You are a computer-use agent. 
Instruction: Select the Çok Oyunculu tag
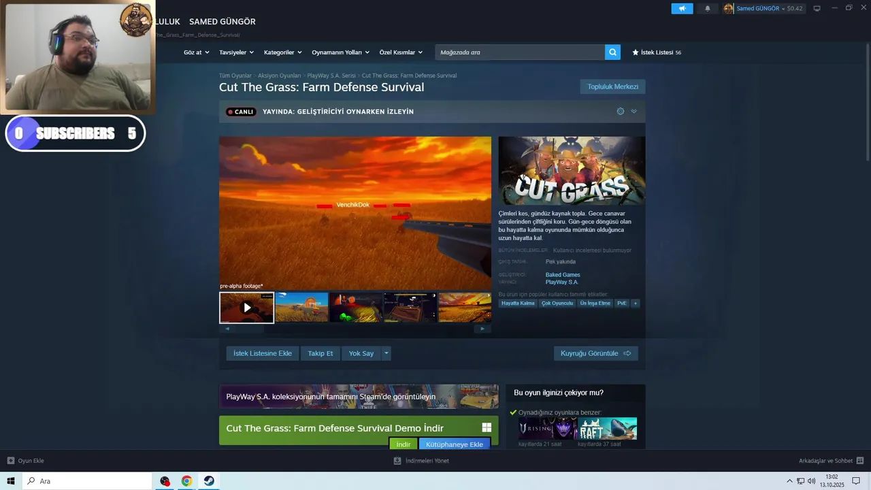(x=557, y=303)
